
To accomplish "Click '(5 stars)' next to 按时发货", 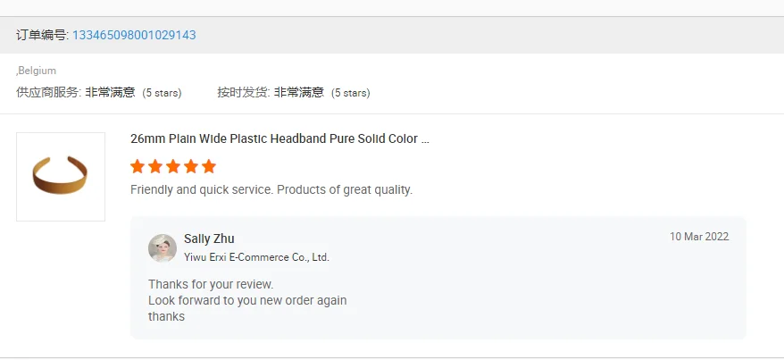I will click(350, 93).
